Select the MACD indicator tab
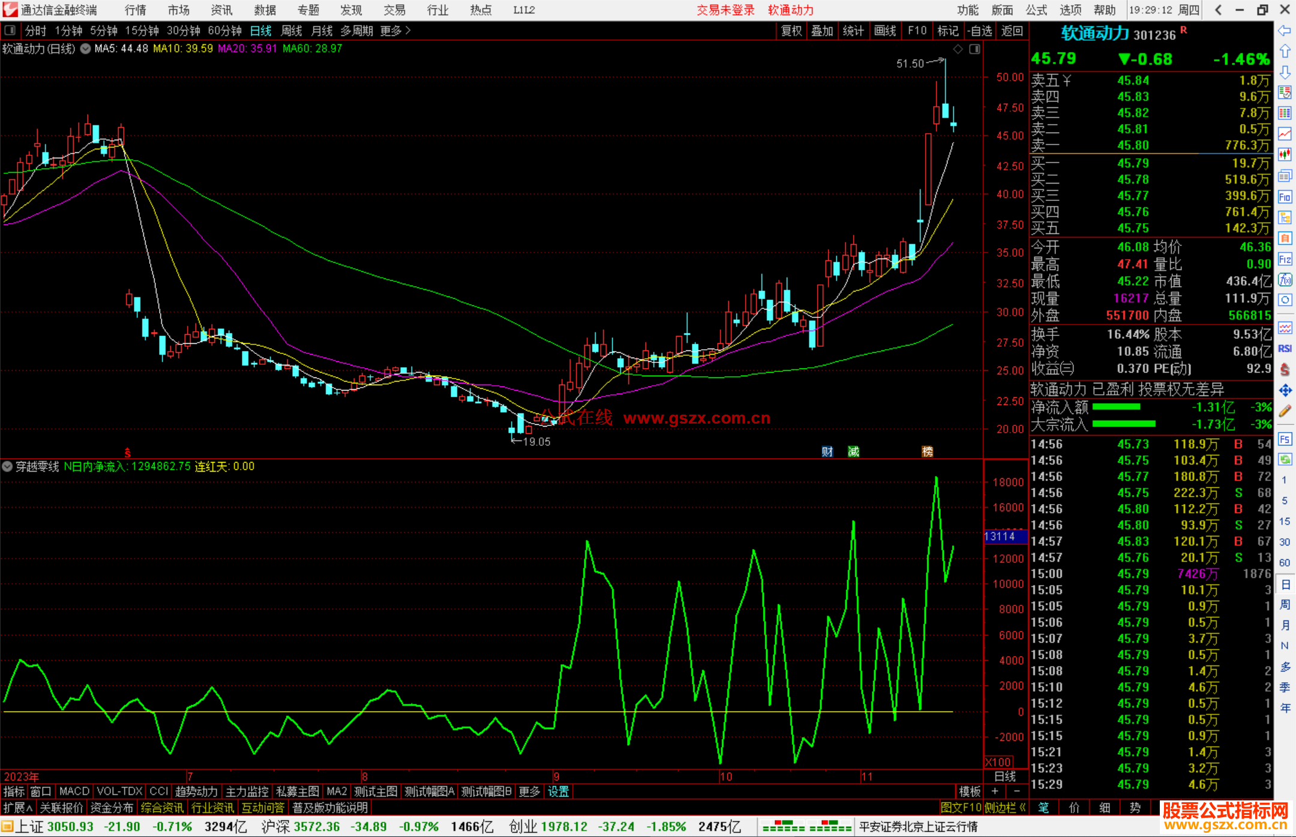The image size is (1296, 837). pos(74,791)
